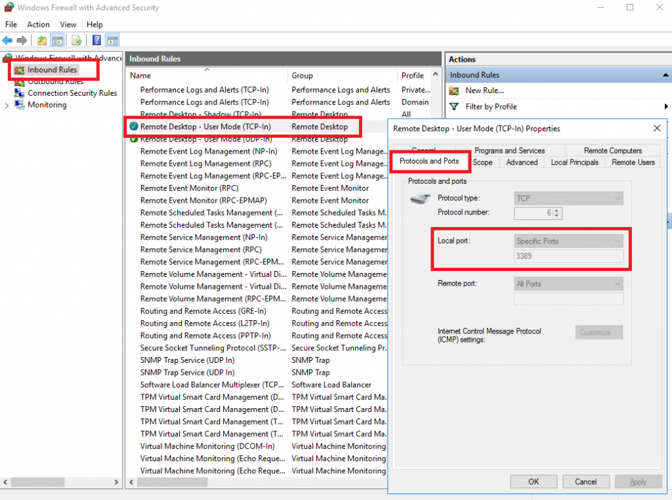Sort rules by the Profile column header

(x=414, y=75)
